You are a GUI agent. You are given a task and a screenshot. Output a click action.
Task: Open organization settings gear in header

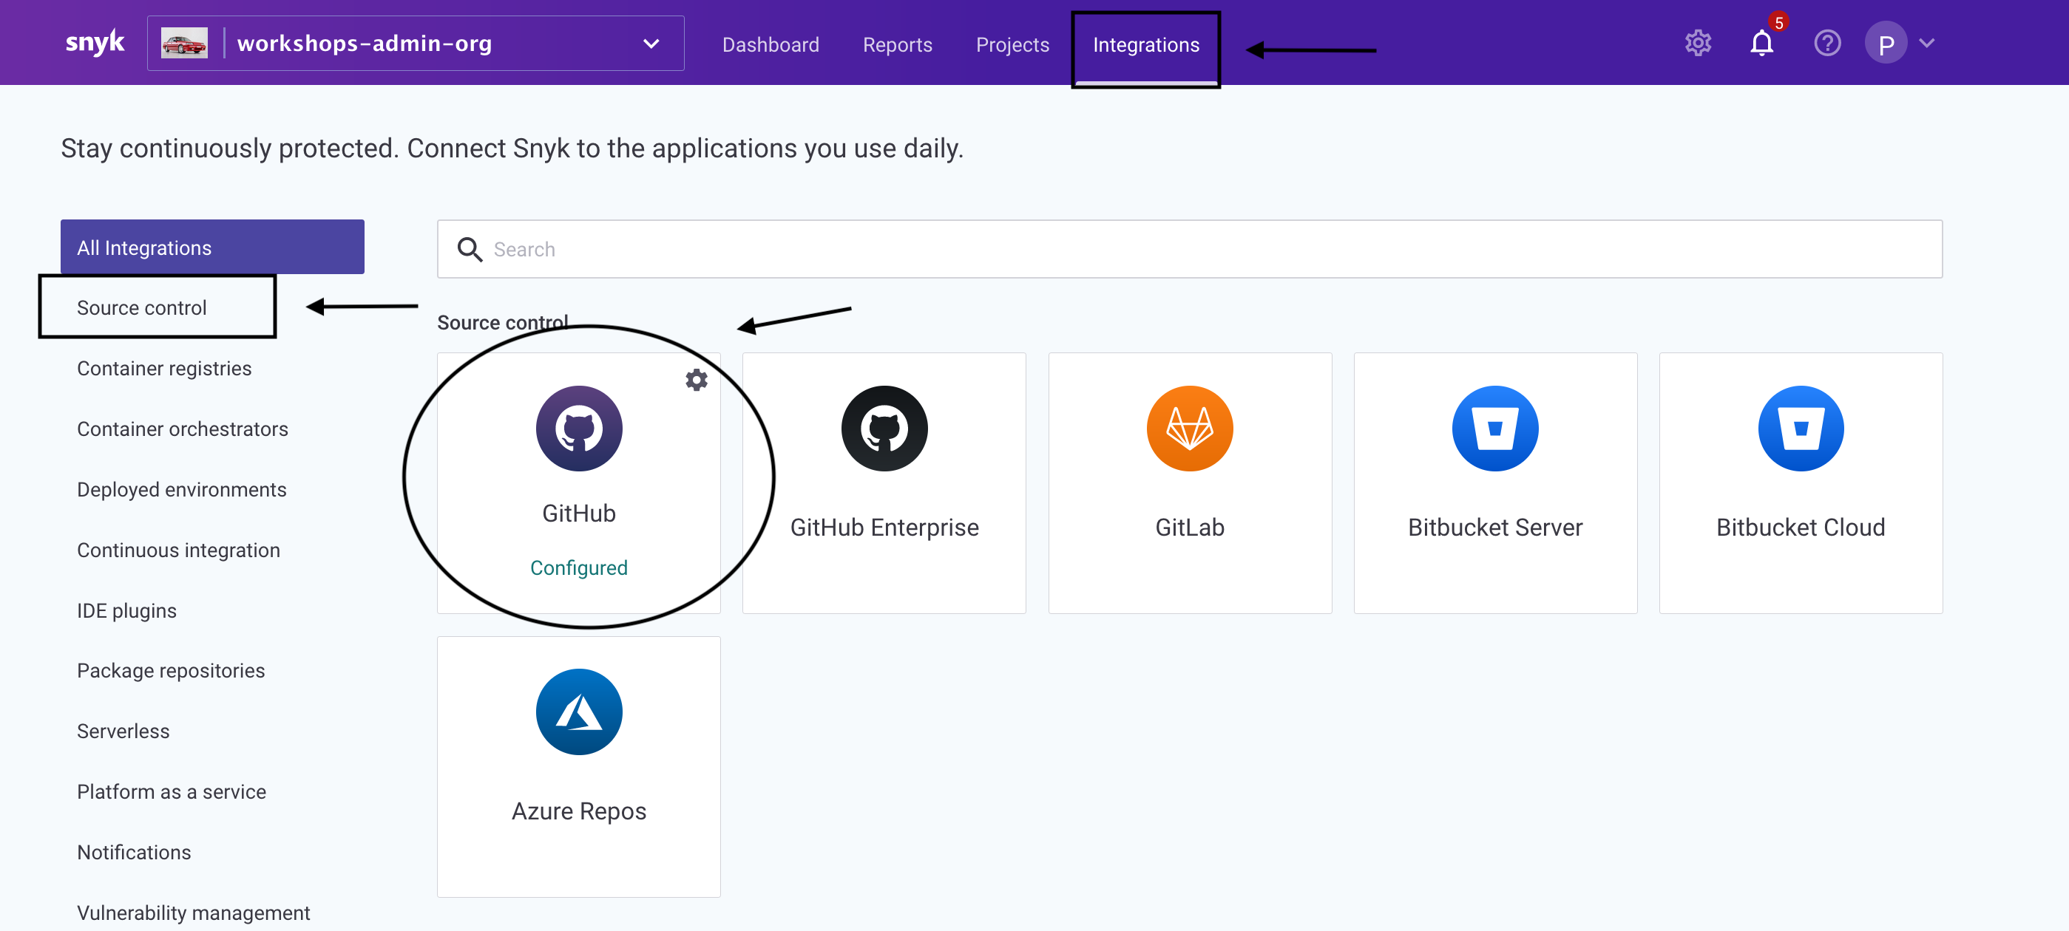1697,44
